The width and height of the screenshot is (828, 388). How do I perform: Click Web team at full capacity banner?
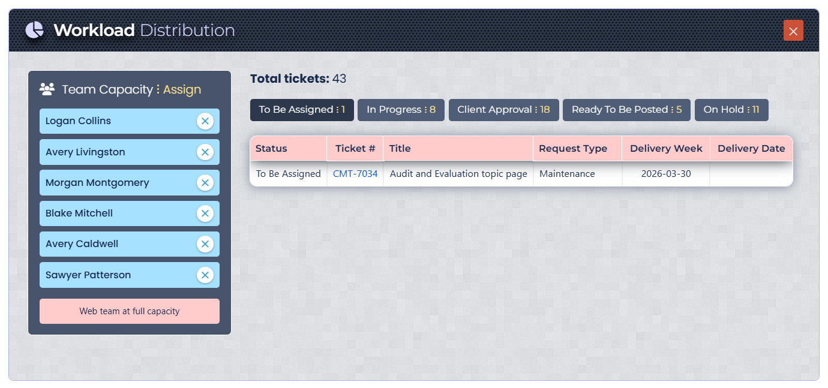pyautogui.click(x=130, y=311)
